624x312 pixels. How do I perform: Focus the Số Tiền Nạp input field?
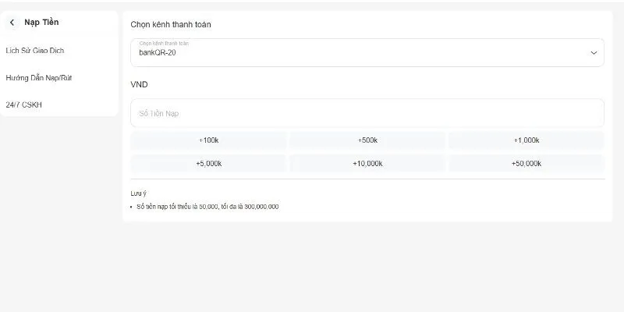pos(367,113)
